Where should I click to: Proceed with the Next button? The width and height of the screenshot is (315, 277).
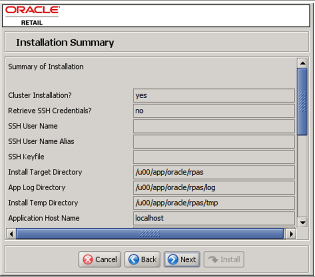(182, 259)
